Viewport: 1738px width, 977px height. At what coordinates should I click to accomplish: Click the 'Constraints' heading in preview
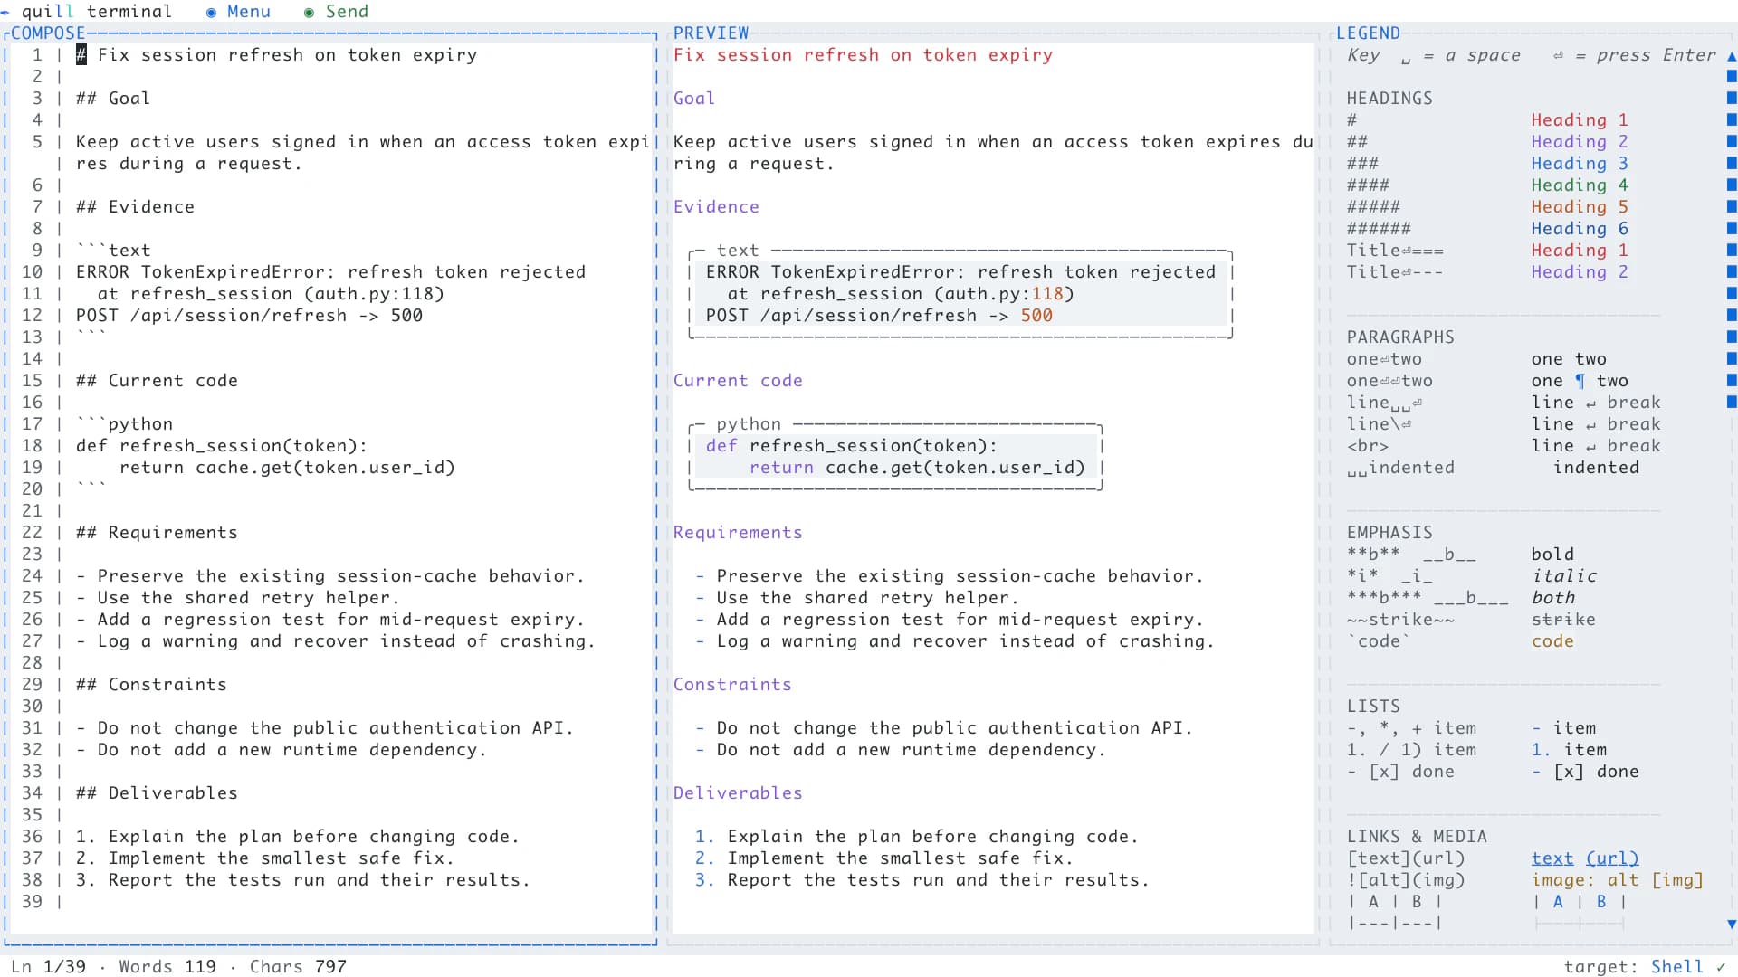pos(732,684)
